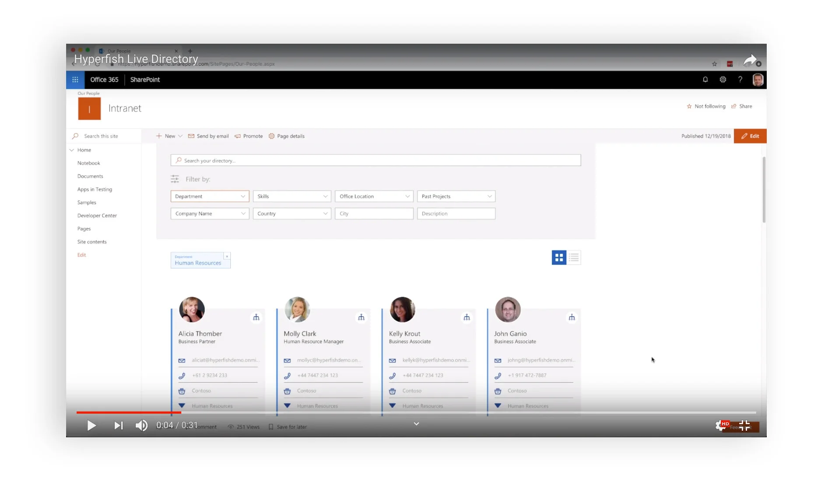The image size is (832, 481).
Task: Click Send by email command
Action: 208,136
